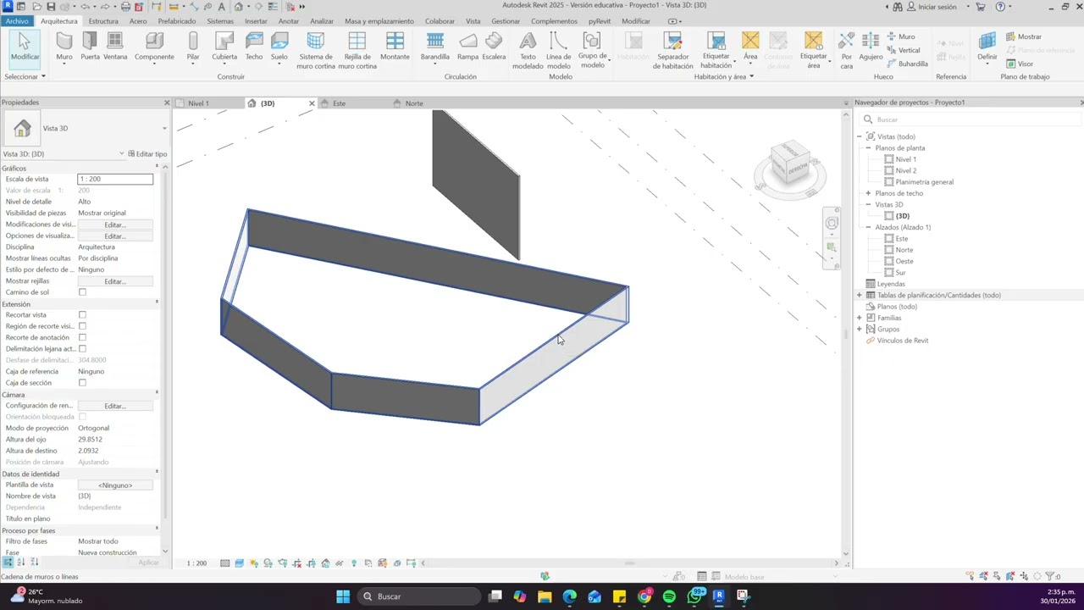Click the Plantilla de vista Ninguno button
The image size is (1084, 610).
115,485
